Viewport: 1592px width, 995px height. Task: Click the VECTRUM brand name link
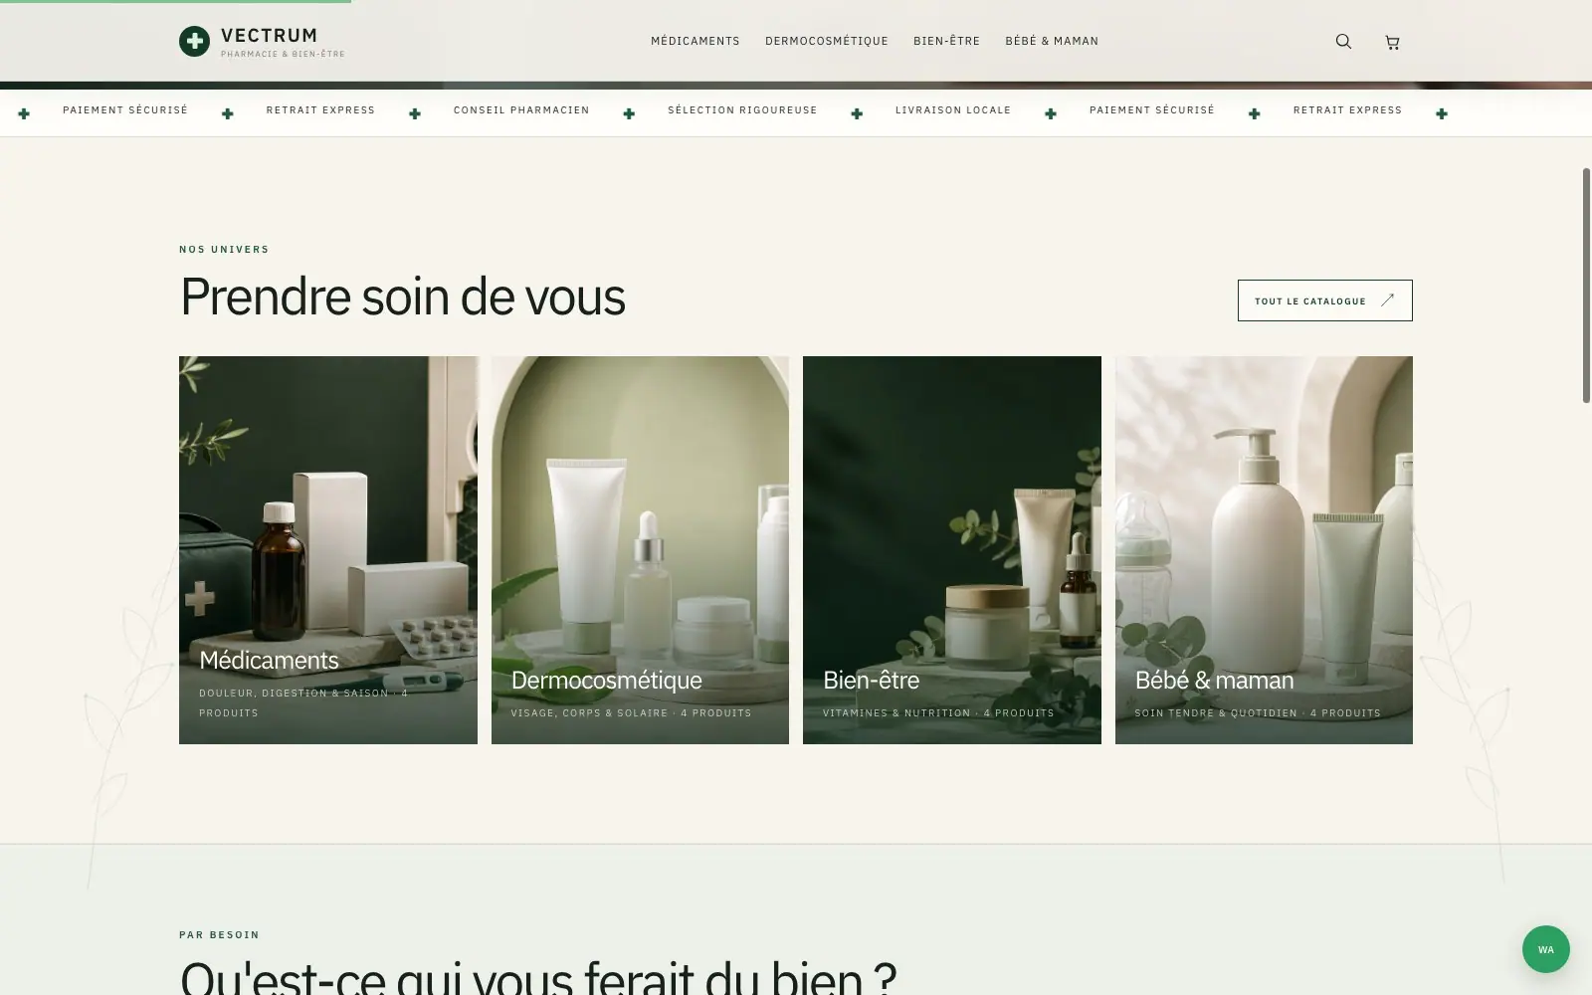(269, 36)
